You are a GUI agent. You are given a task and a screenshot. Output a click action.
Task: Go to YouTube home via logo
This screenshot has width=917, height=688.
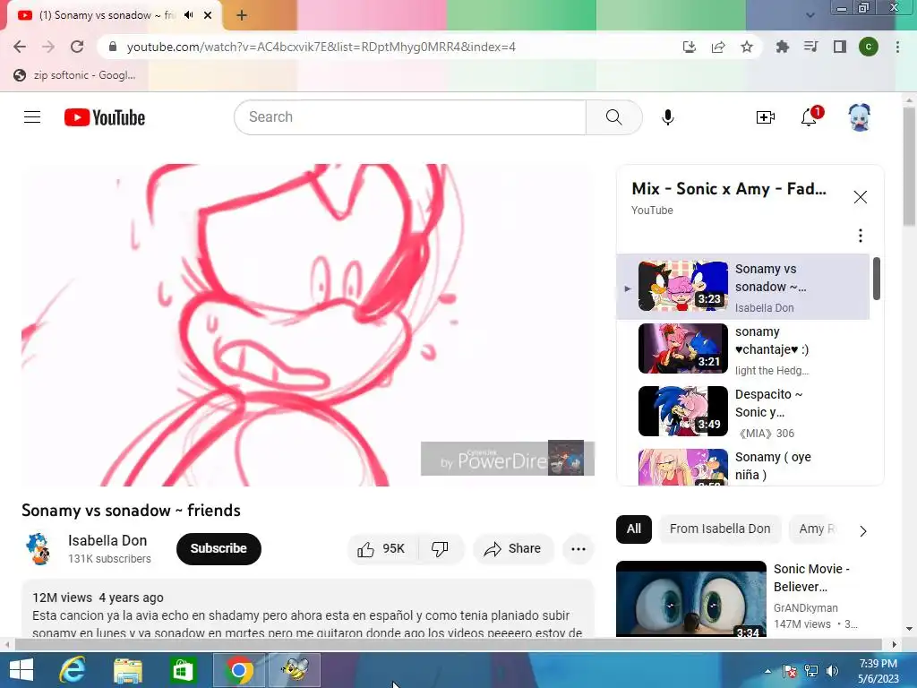pos(105,117)
